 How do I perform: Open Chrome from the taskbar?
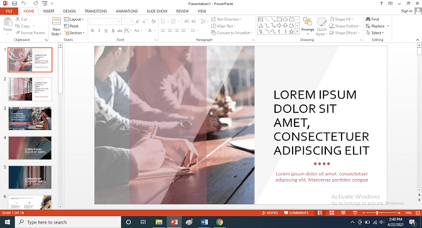point(219,222)
